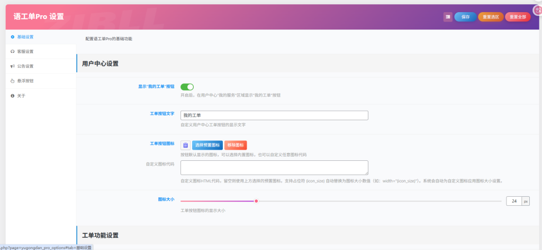Open the 关于 tab
Screen dimensions: 542x250
21,96
